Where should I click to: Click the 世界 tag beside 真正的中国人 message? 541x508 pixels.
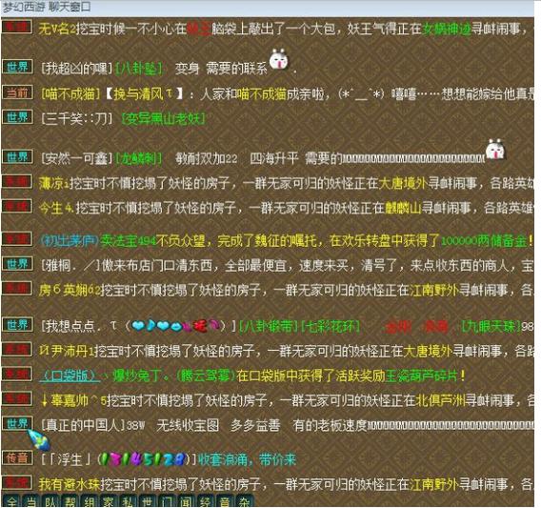tap(17, 423)
